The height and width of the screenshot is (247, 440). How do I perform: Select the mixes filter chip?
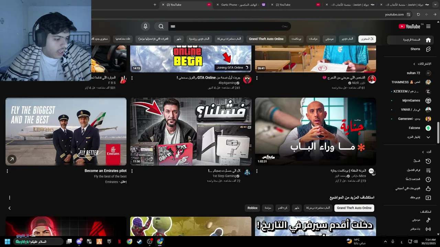pos(313,39)
